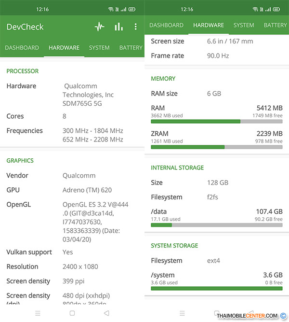This screenshot has width=289, height=322.
Task: Tap the Internal Storage section header
Action: tap(177, 168)
